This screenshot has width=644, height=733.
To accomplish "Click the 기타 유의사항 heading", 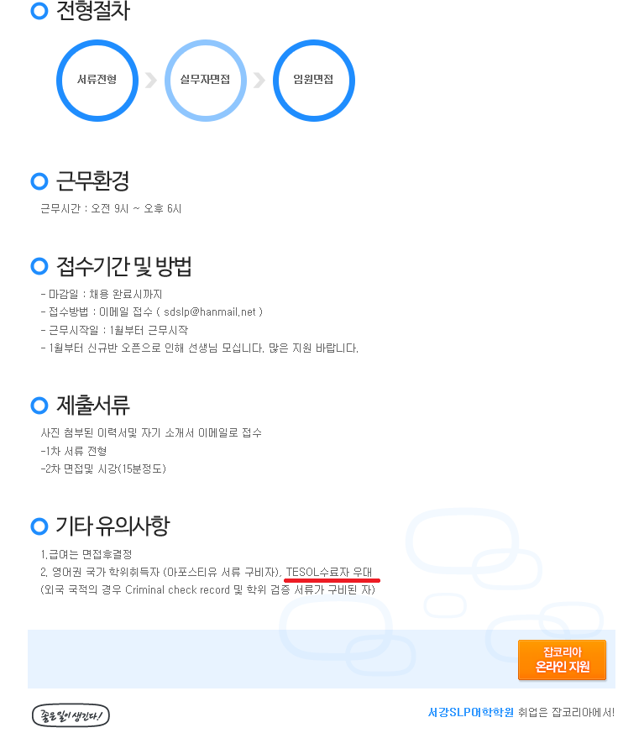I will (113, 526).
